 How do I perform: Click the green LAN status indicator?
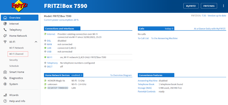tap(45, 48)
